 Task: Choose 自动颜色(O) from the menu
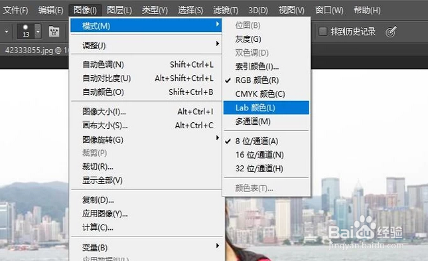(x=146, y=92)
